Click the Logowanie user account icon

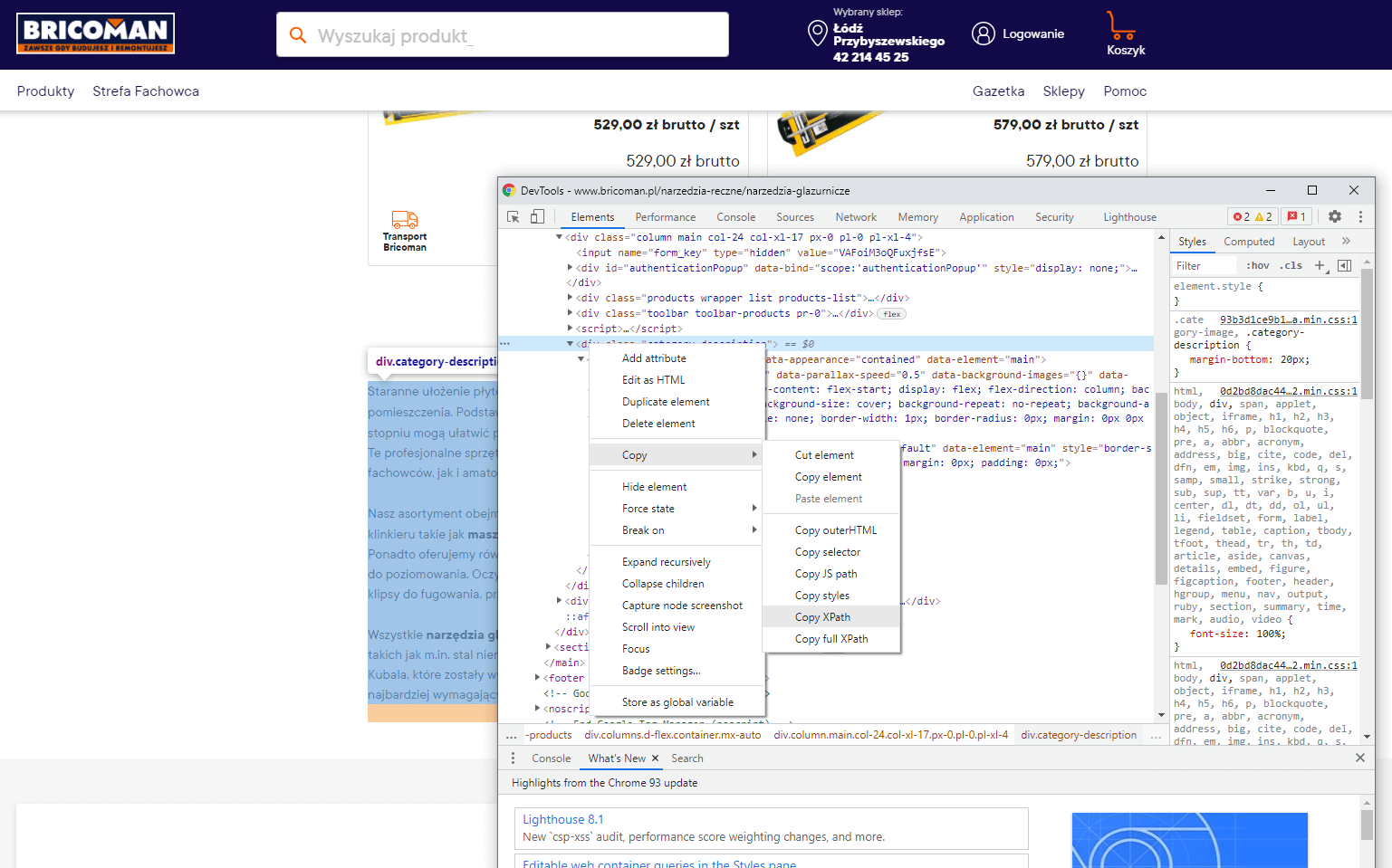(983, 34)
